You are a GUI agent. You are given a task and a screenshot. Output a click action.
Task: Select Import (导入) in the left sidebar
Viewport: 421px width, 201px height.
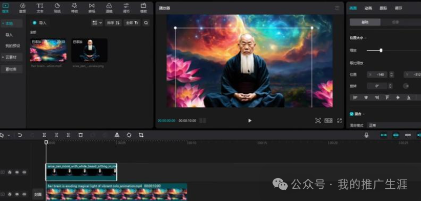(9, 35)
